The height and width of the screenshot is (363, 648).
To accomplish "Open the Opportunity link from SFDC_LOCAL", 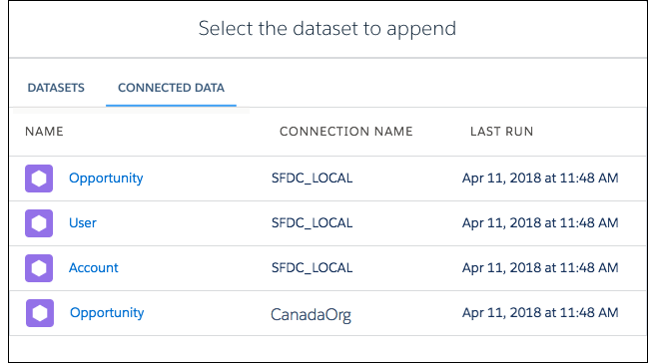I will 106,179.
